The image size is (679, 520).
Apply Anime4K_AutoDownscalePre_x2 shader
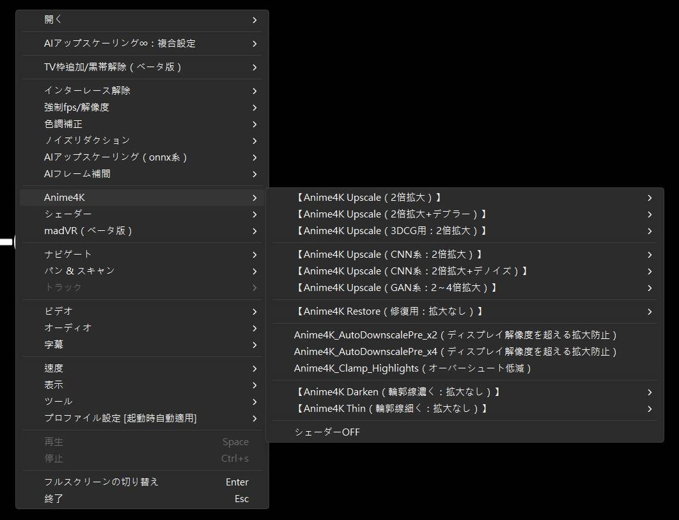click(x=455, y=335)
